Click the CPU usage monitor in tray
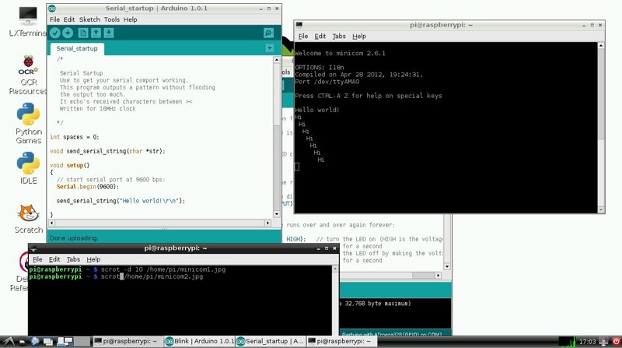 [567, 342]
